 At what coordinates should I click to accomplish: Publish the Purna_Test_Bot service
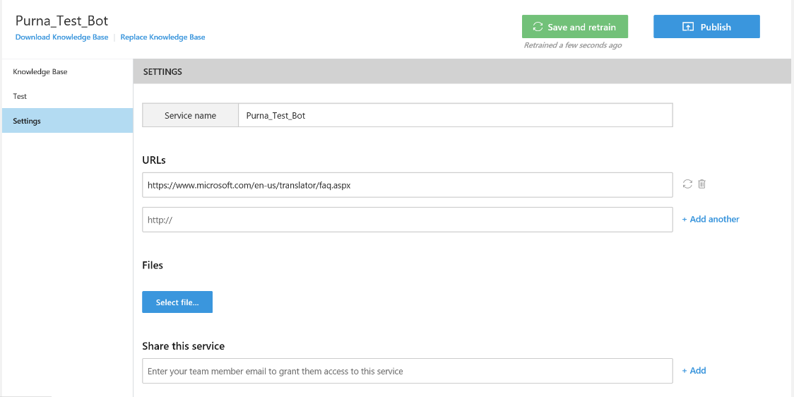click(x=706, y=27)
